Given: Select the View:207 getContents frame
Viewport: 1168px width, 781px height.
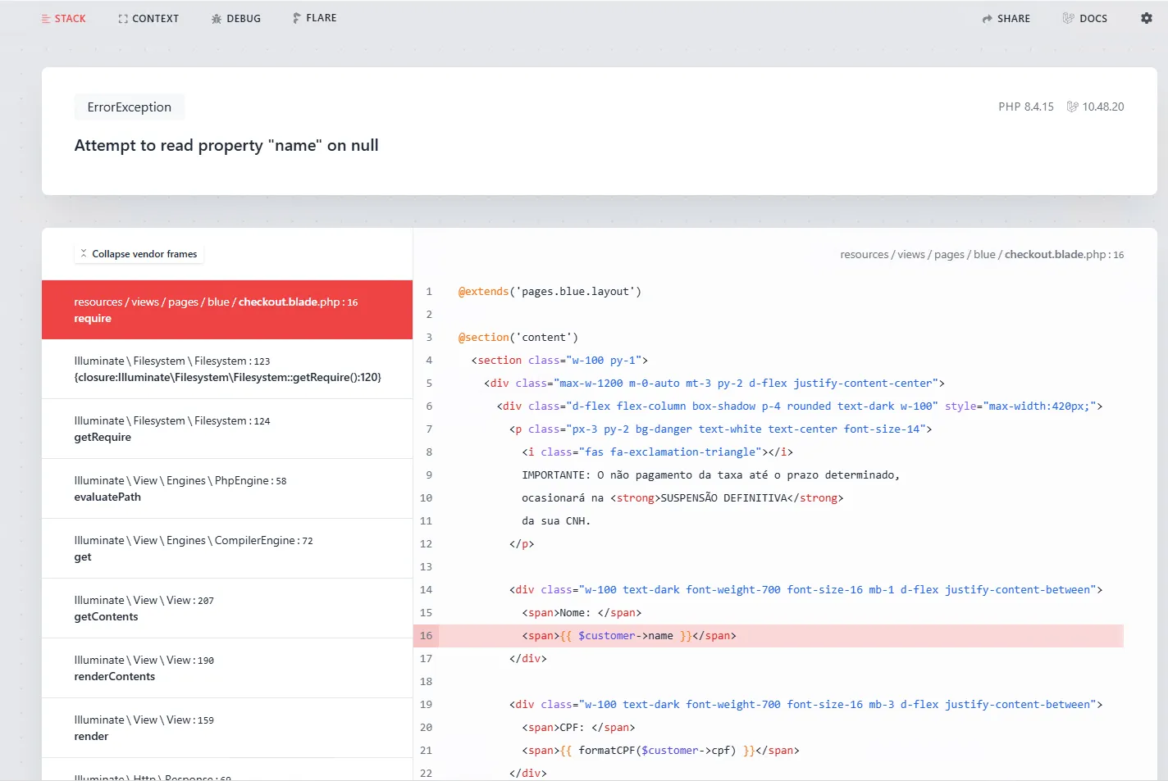Looking at the screenshot, I should point(226,608).
